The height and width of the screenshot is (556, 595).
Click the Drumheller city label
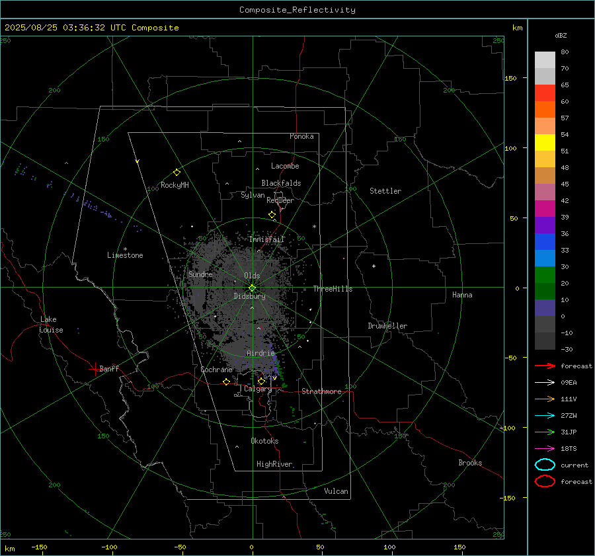(387, 326)
